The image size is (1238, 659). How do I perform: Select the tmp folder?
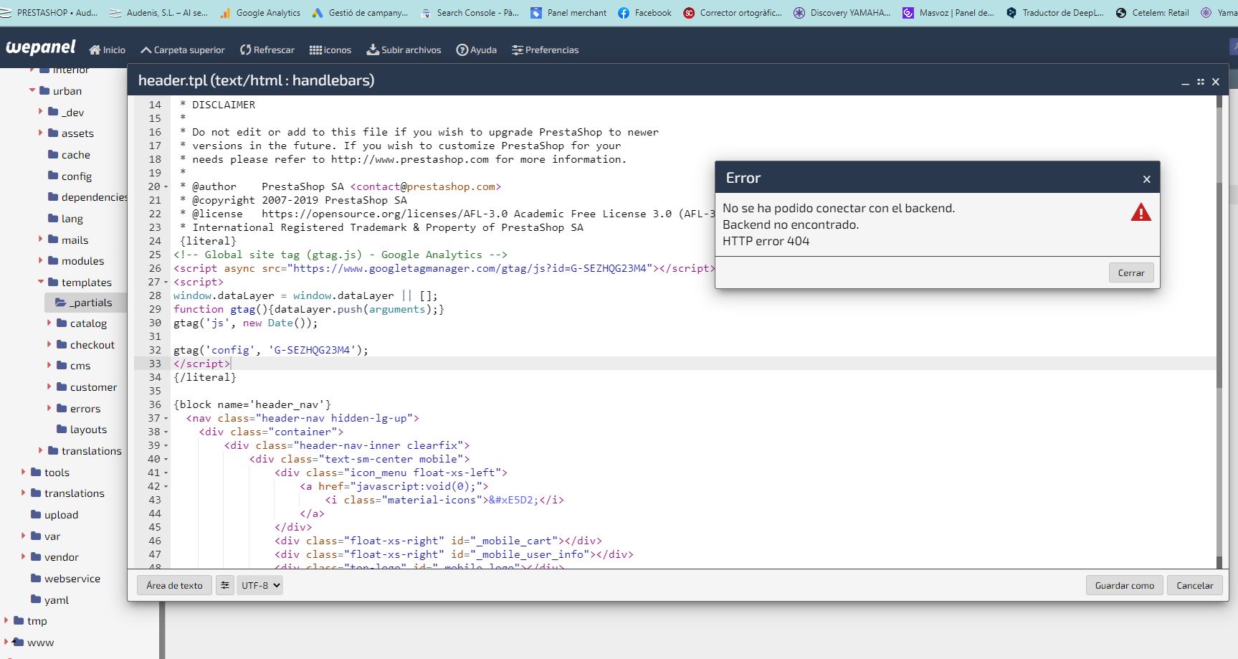30,621
